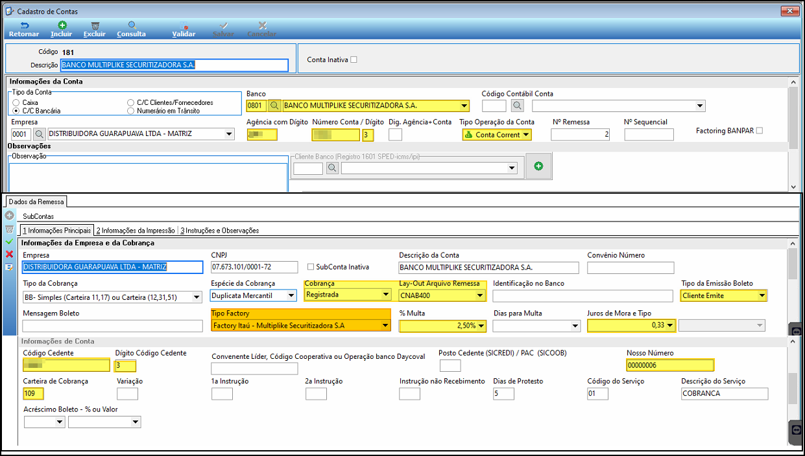Open the Instruções e Observações tab

220,230
